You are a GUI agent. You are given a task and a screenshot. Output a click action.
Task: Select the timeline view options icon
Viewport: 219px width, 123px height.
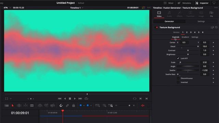pos(7,106)
